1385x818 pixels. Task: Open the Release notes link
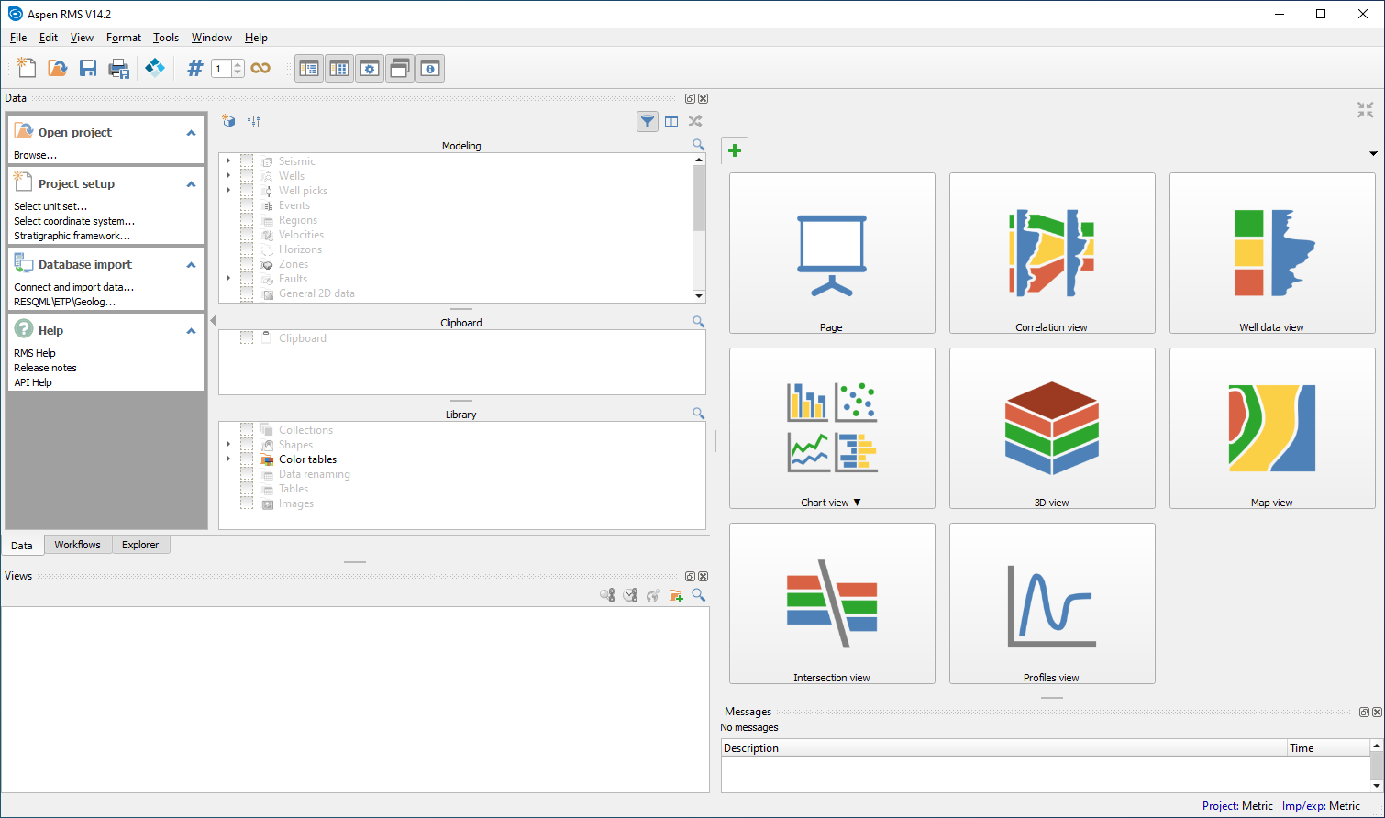coord(45,368)
